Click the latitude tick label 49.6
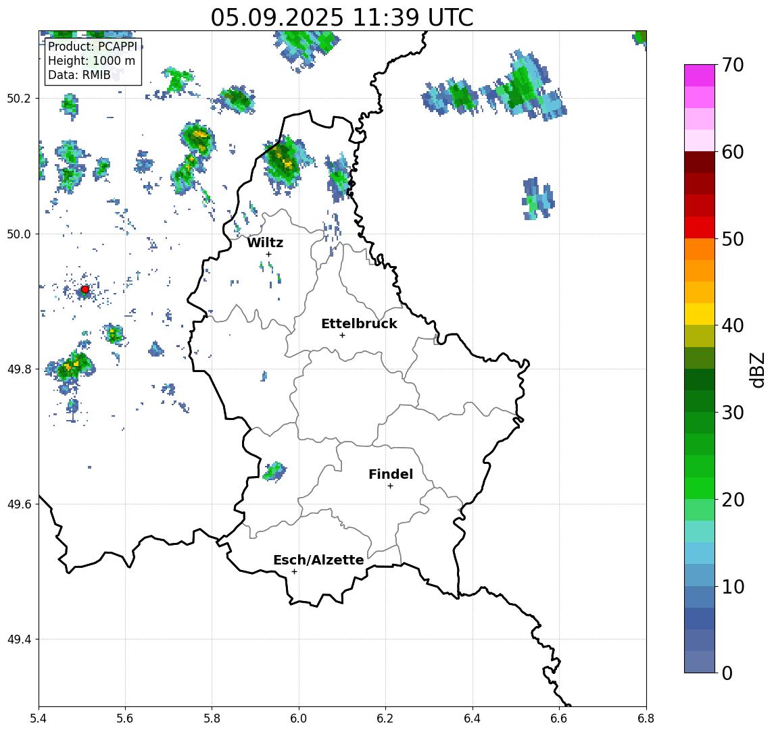 [19, 504]
